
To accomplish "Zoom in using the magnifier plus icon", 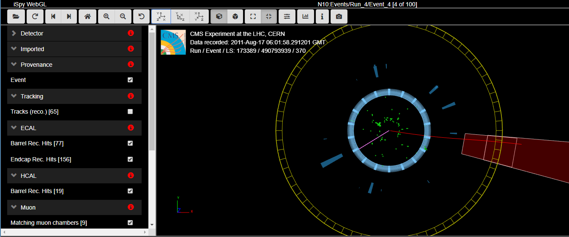I will pos(107,16).
